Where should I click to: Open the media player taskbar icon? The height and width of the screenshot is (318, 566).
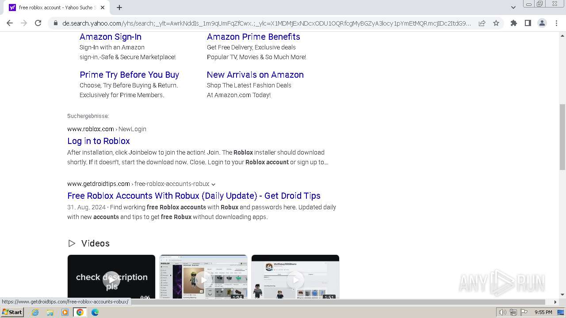tap(65, 312)
